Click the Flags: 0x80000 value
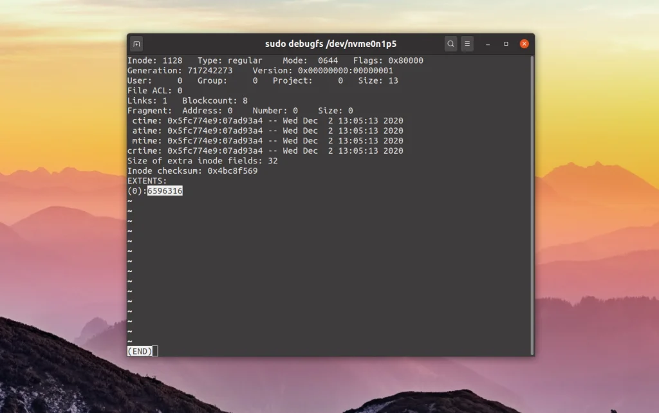Viewport: 659px width, 413px height. (x=405, y=60)
